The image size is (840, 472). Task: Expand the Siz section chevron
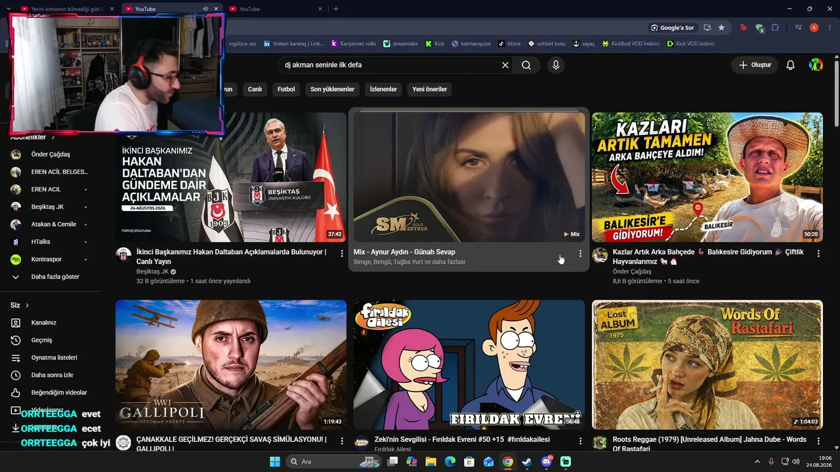pyautogui.click(x=27, y=305)
